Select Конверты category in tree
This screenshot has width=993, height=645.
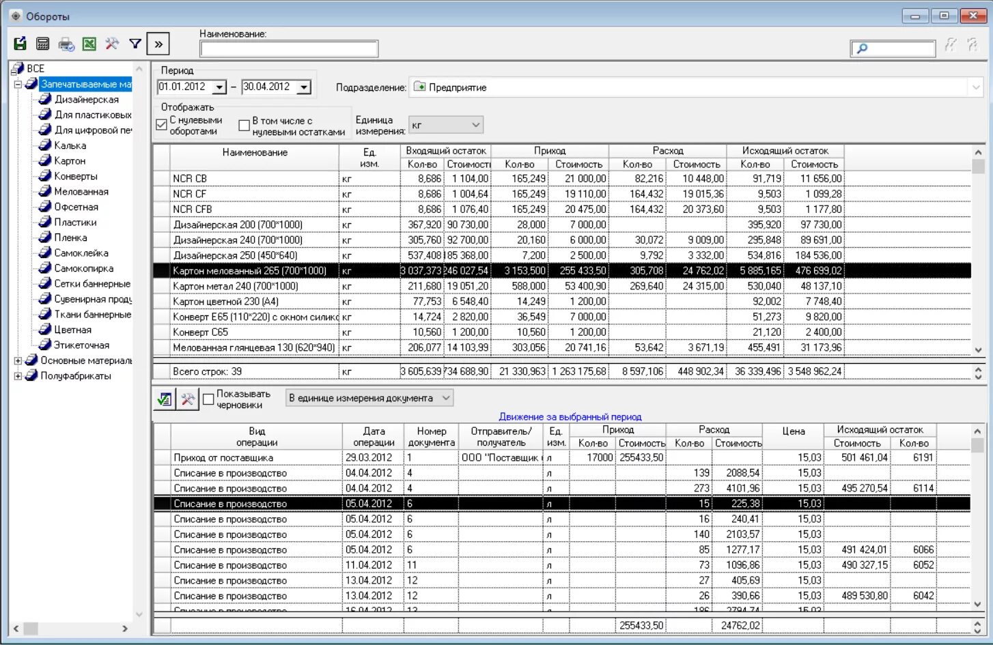pyautogui.click(x=76, y=176)
